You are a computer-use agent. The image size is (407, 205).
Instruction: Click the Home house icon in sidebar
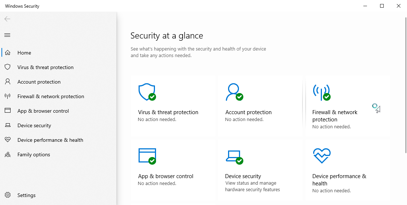pos(8,53)
